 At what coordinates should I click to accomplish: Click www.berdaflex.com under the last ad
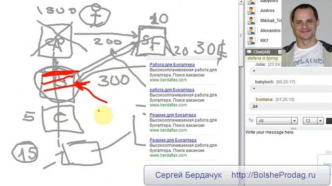pyautogui.click(x=168, y=156)
